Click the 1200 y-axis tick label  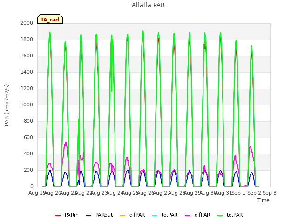27,88
